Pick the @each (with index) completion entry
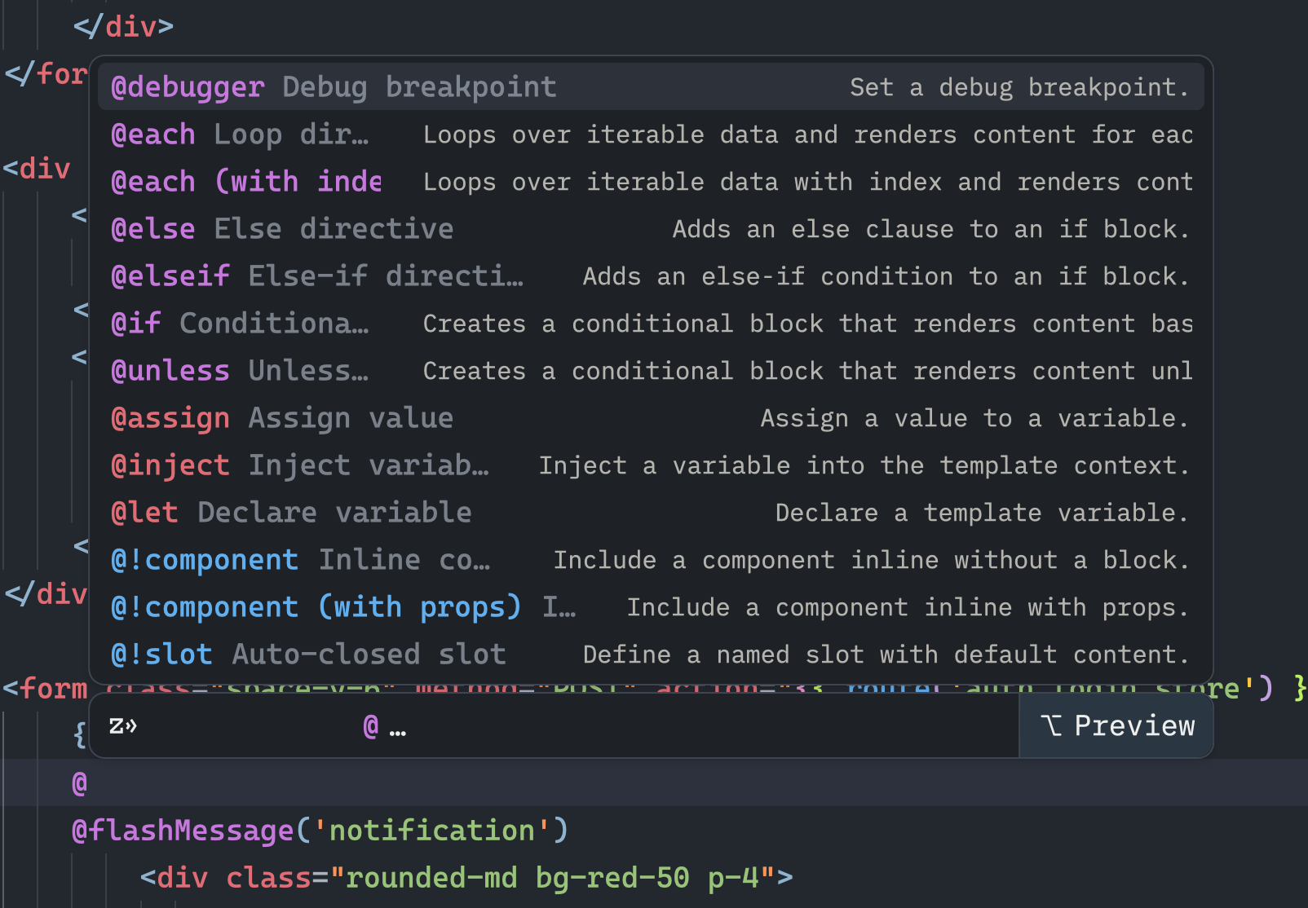This screenshot has height=908, width=1308. pyautogui.click(x=651, y=181)
